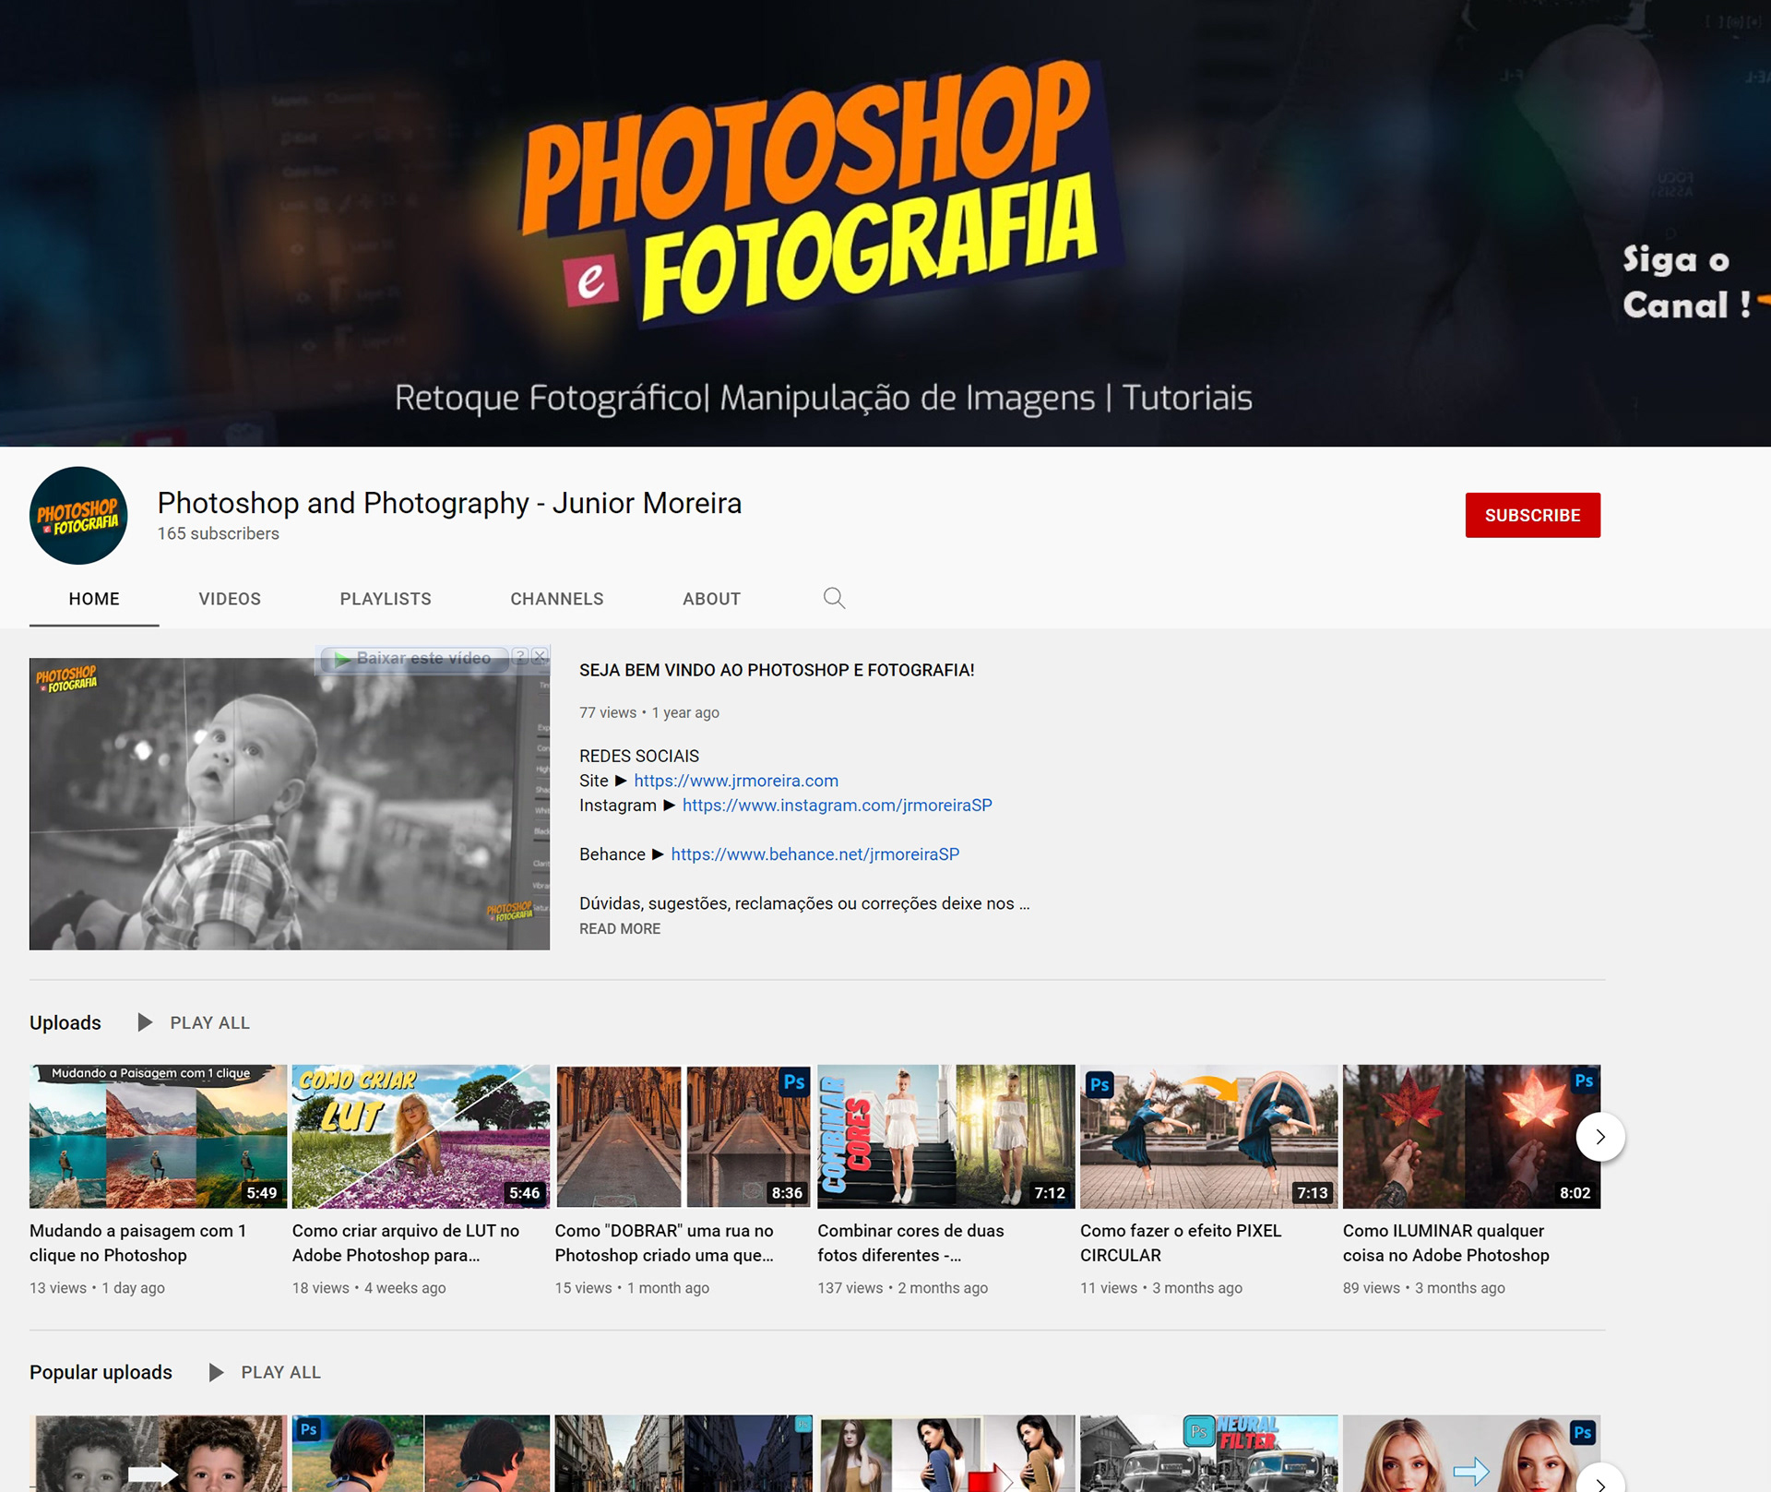Go to the About tab
The height and width of the screenshot is (1492, 1771).
point(711,599)
